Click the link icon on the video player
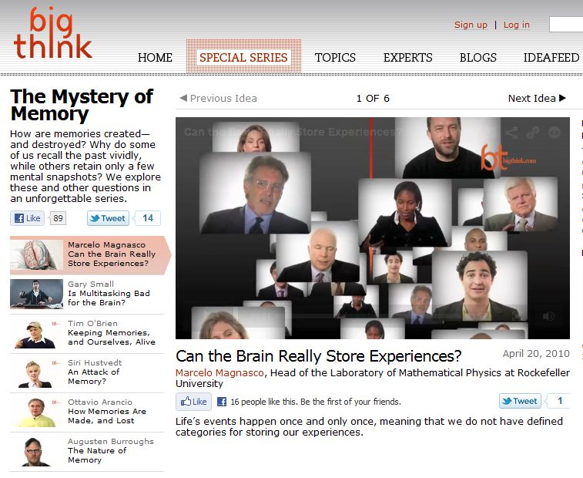This screenshot has height=478, width=583. pyautogui.click(x=533, y=133)
